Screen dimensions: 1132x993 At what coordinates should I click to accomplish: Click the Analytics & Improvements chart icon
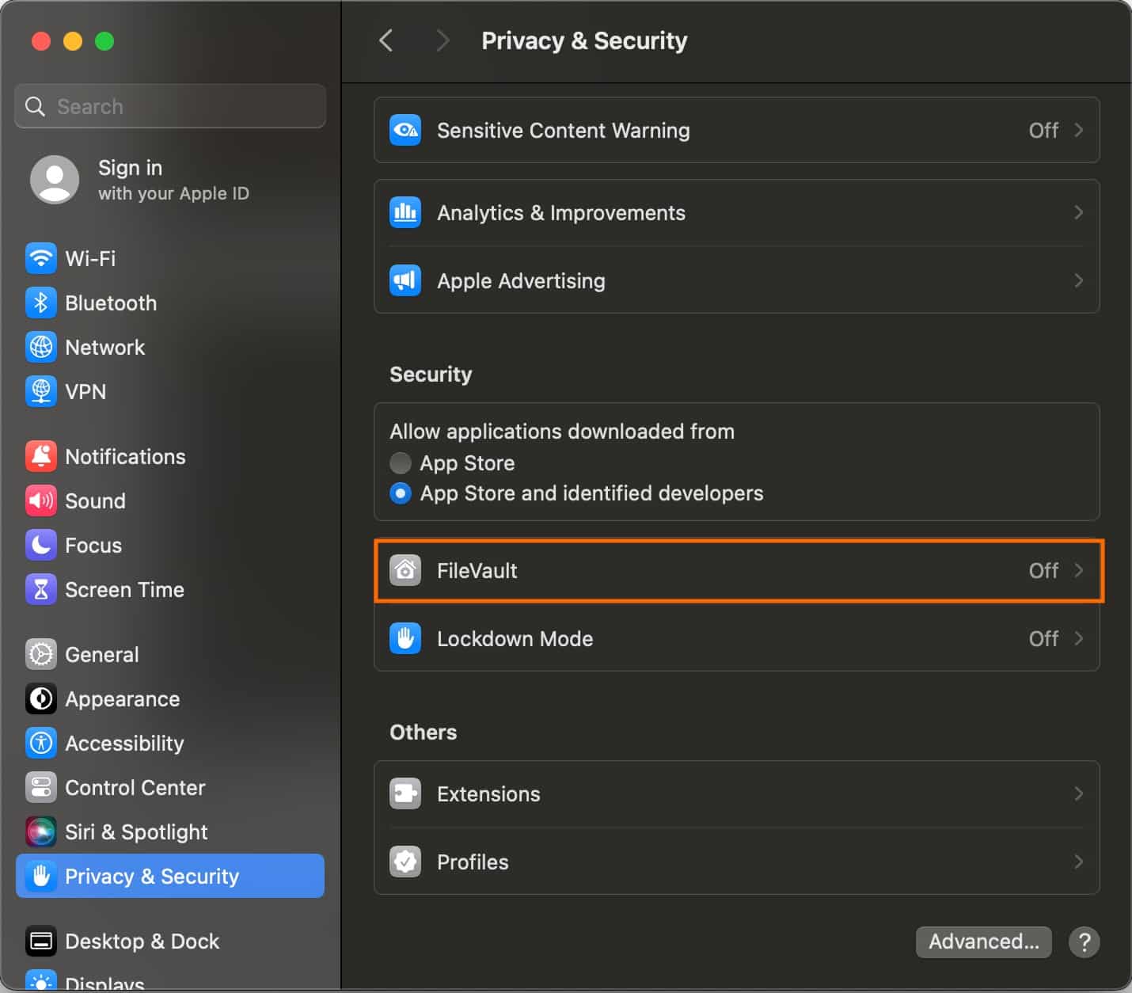(x=405, y=212)
